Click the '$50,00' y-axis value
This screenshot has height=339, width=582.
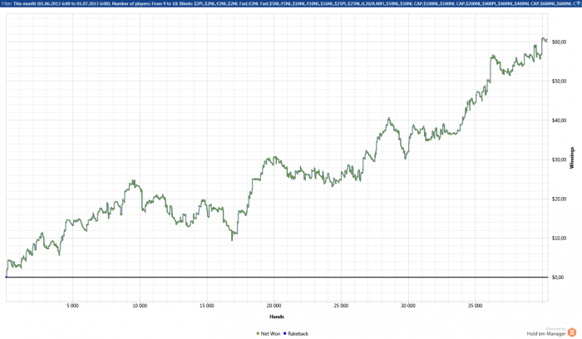[x=559, y=81]
